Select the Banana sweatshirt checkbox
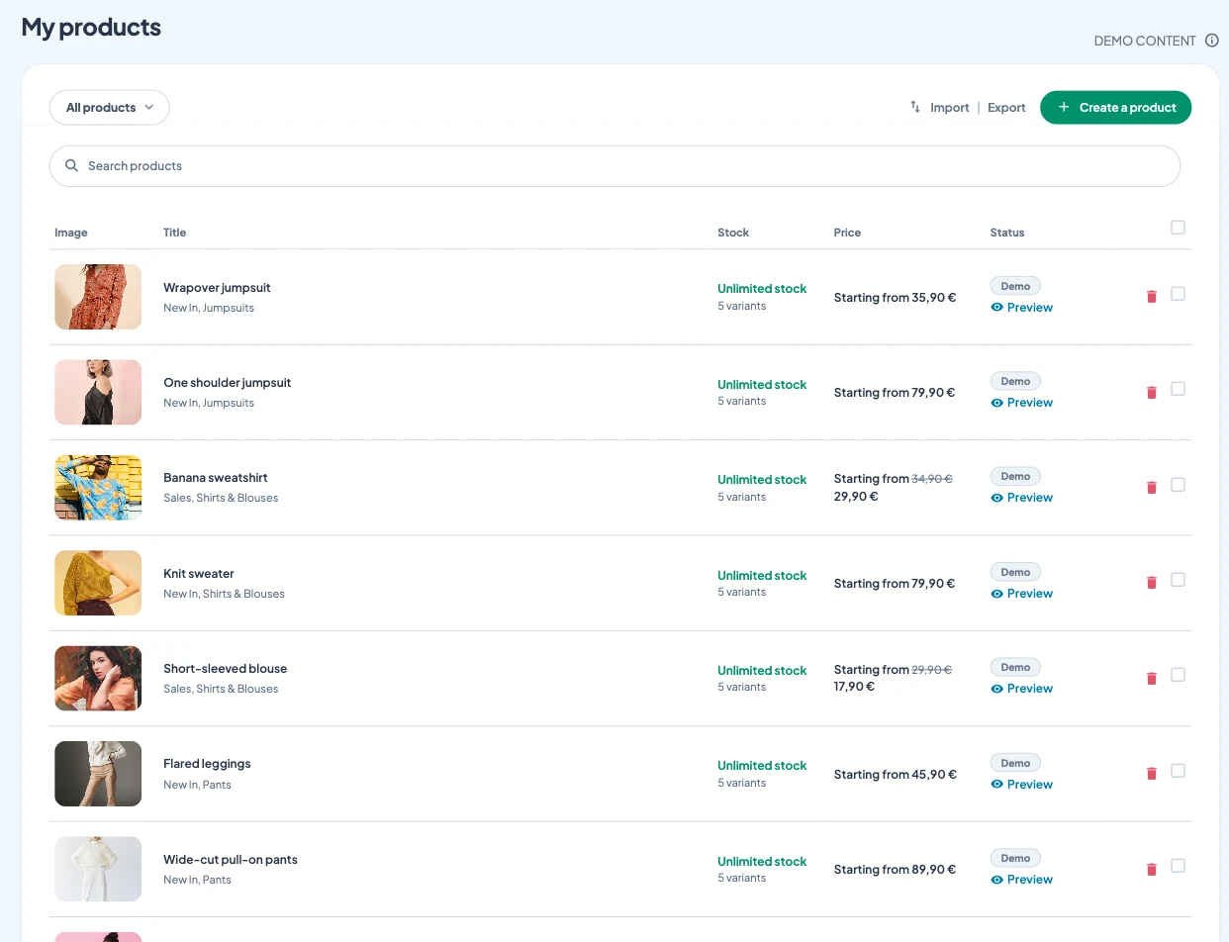The image size is (1229, 942). tap(1178, 485)
